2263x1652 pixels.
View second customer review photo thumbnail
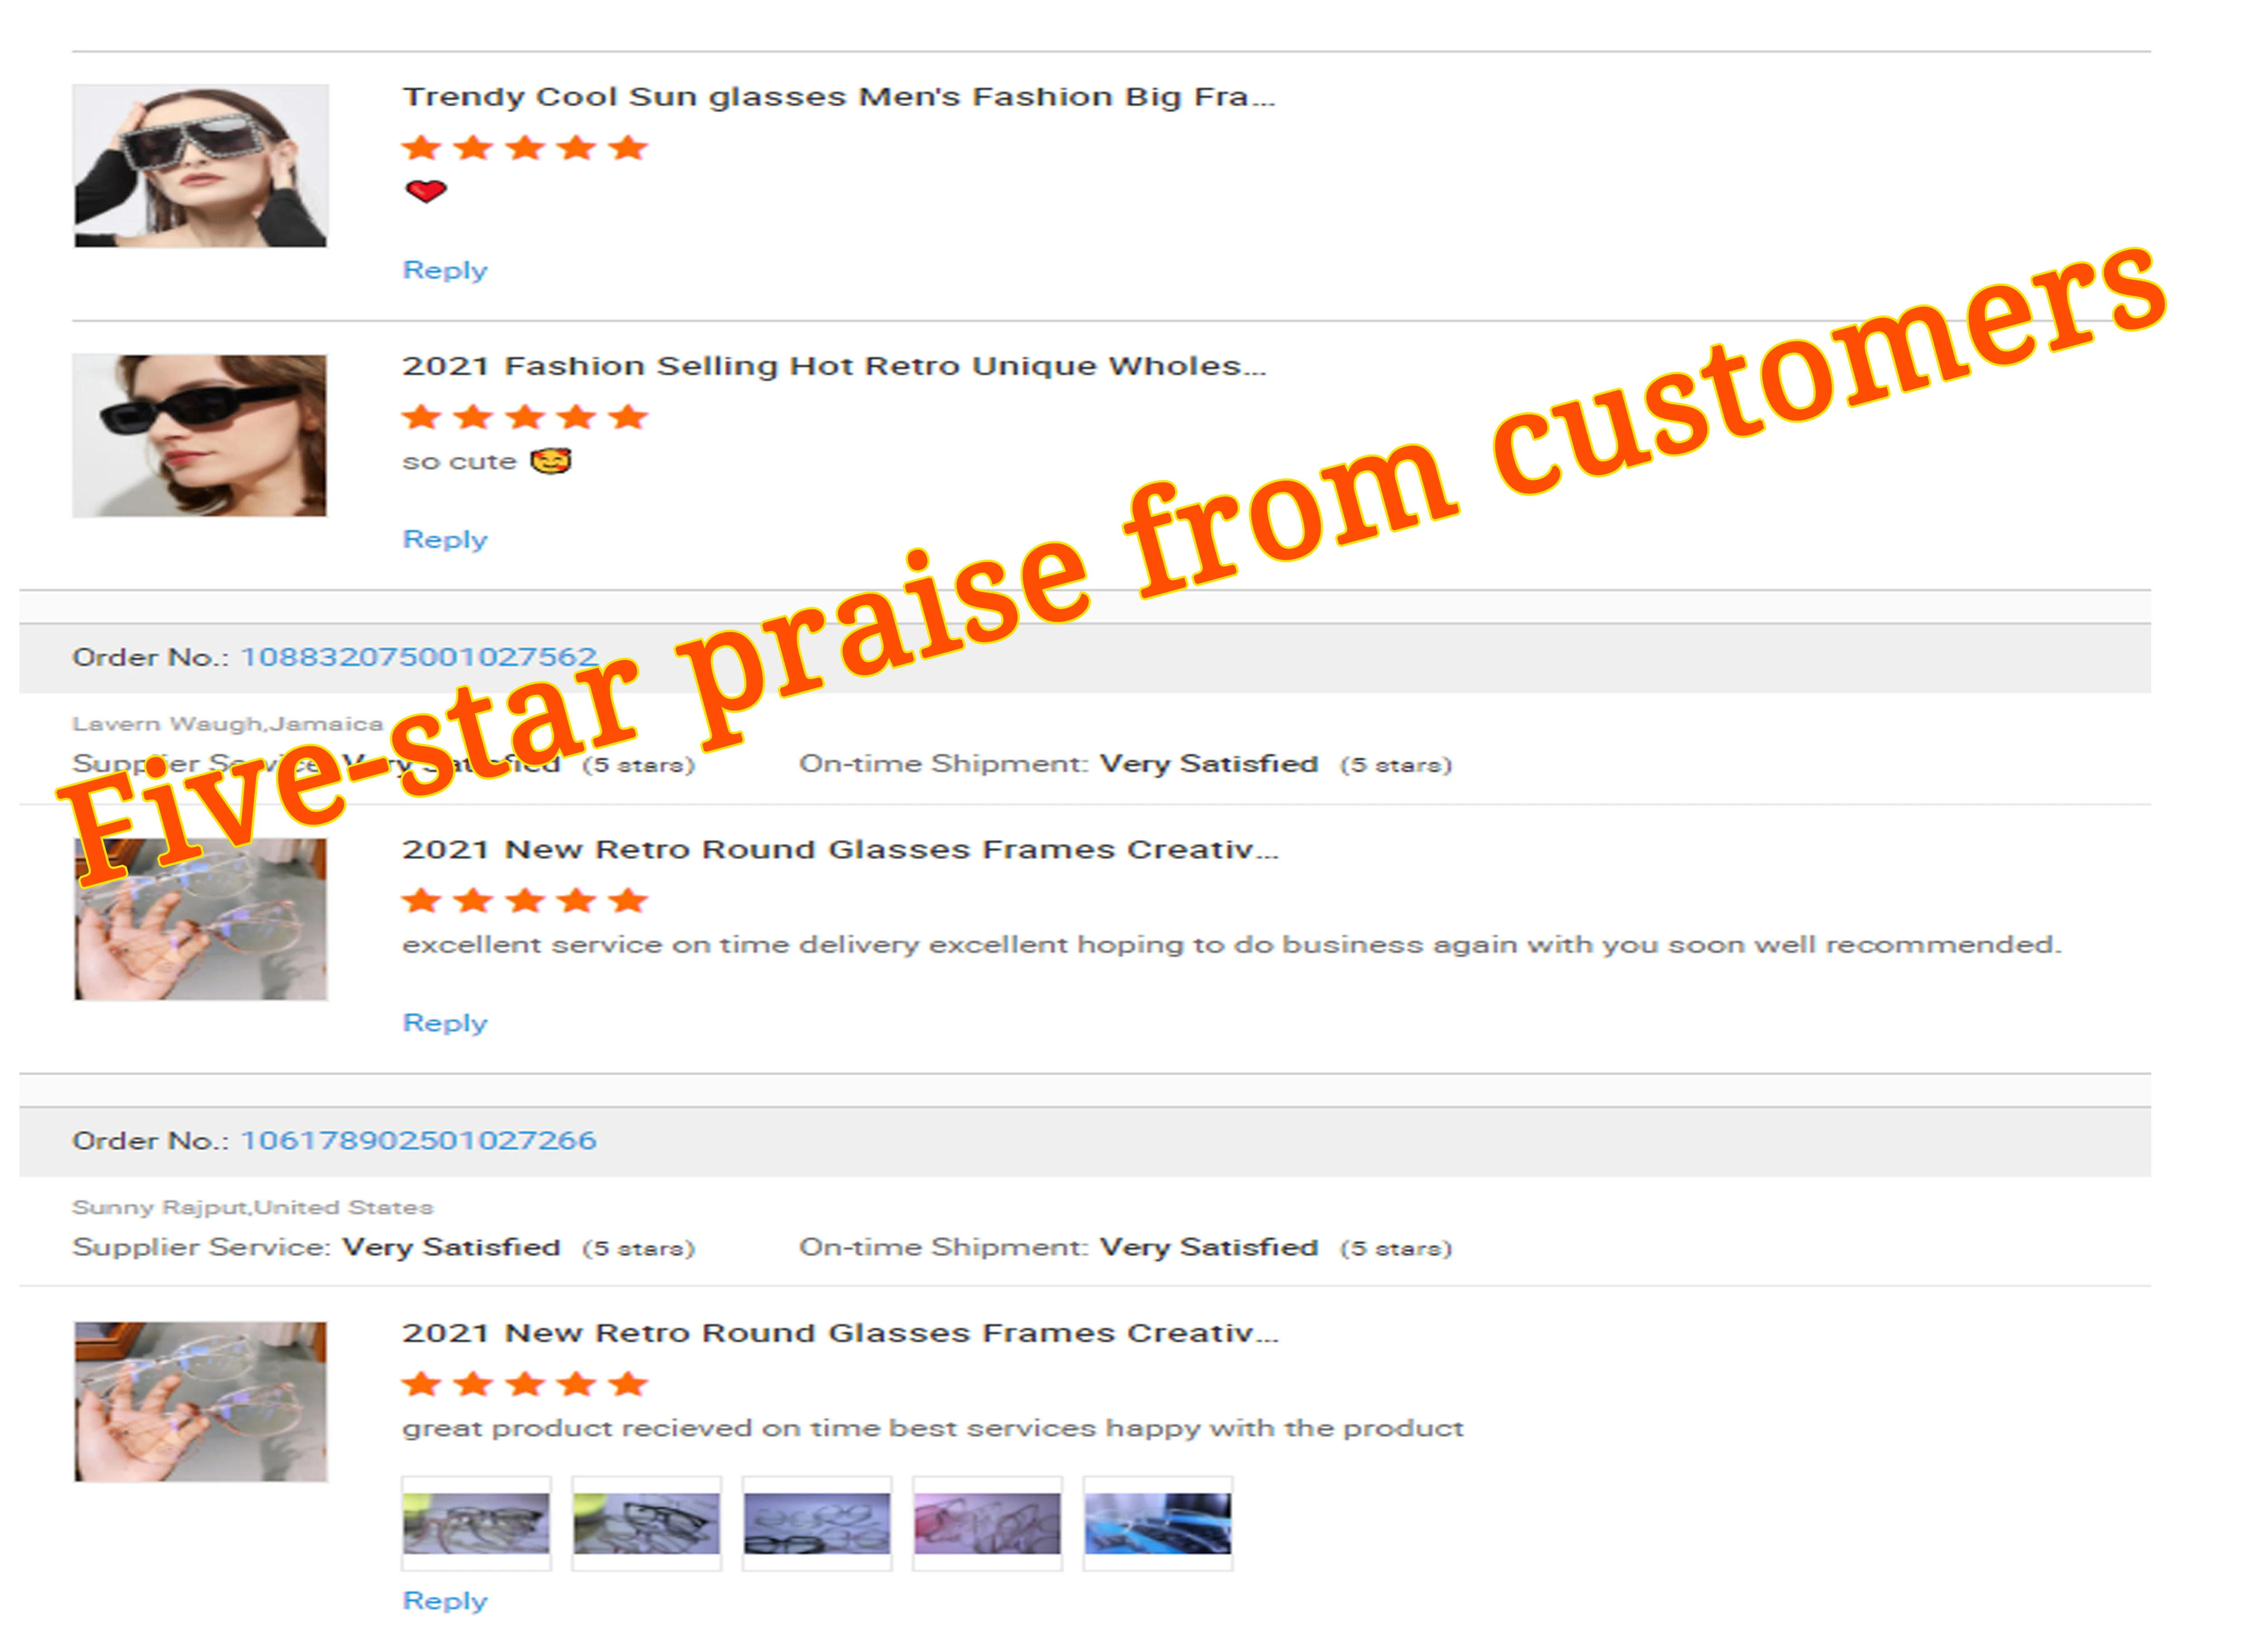[x=646, y=1524]
